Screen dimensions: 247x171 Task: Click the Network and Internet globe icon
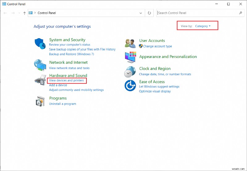(x=40, y=65)
